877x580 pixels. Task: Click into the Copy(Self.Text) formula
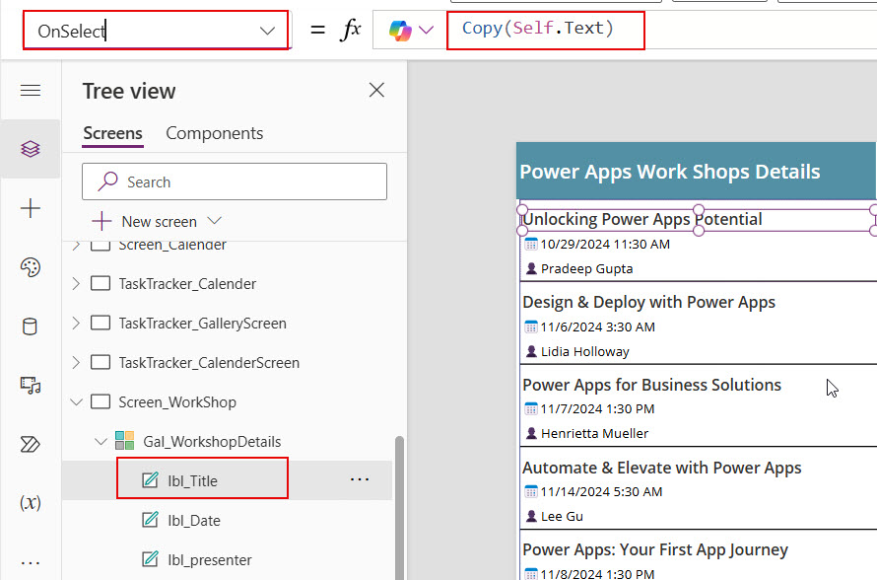(537, 28)
